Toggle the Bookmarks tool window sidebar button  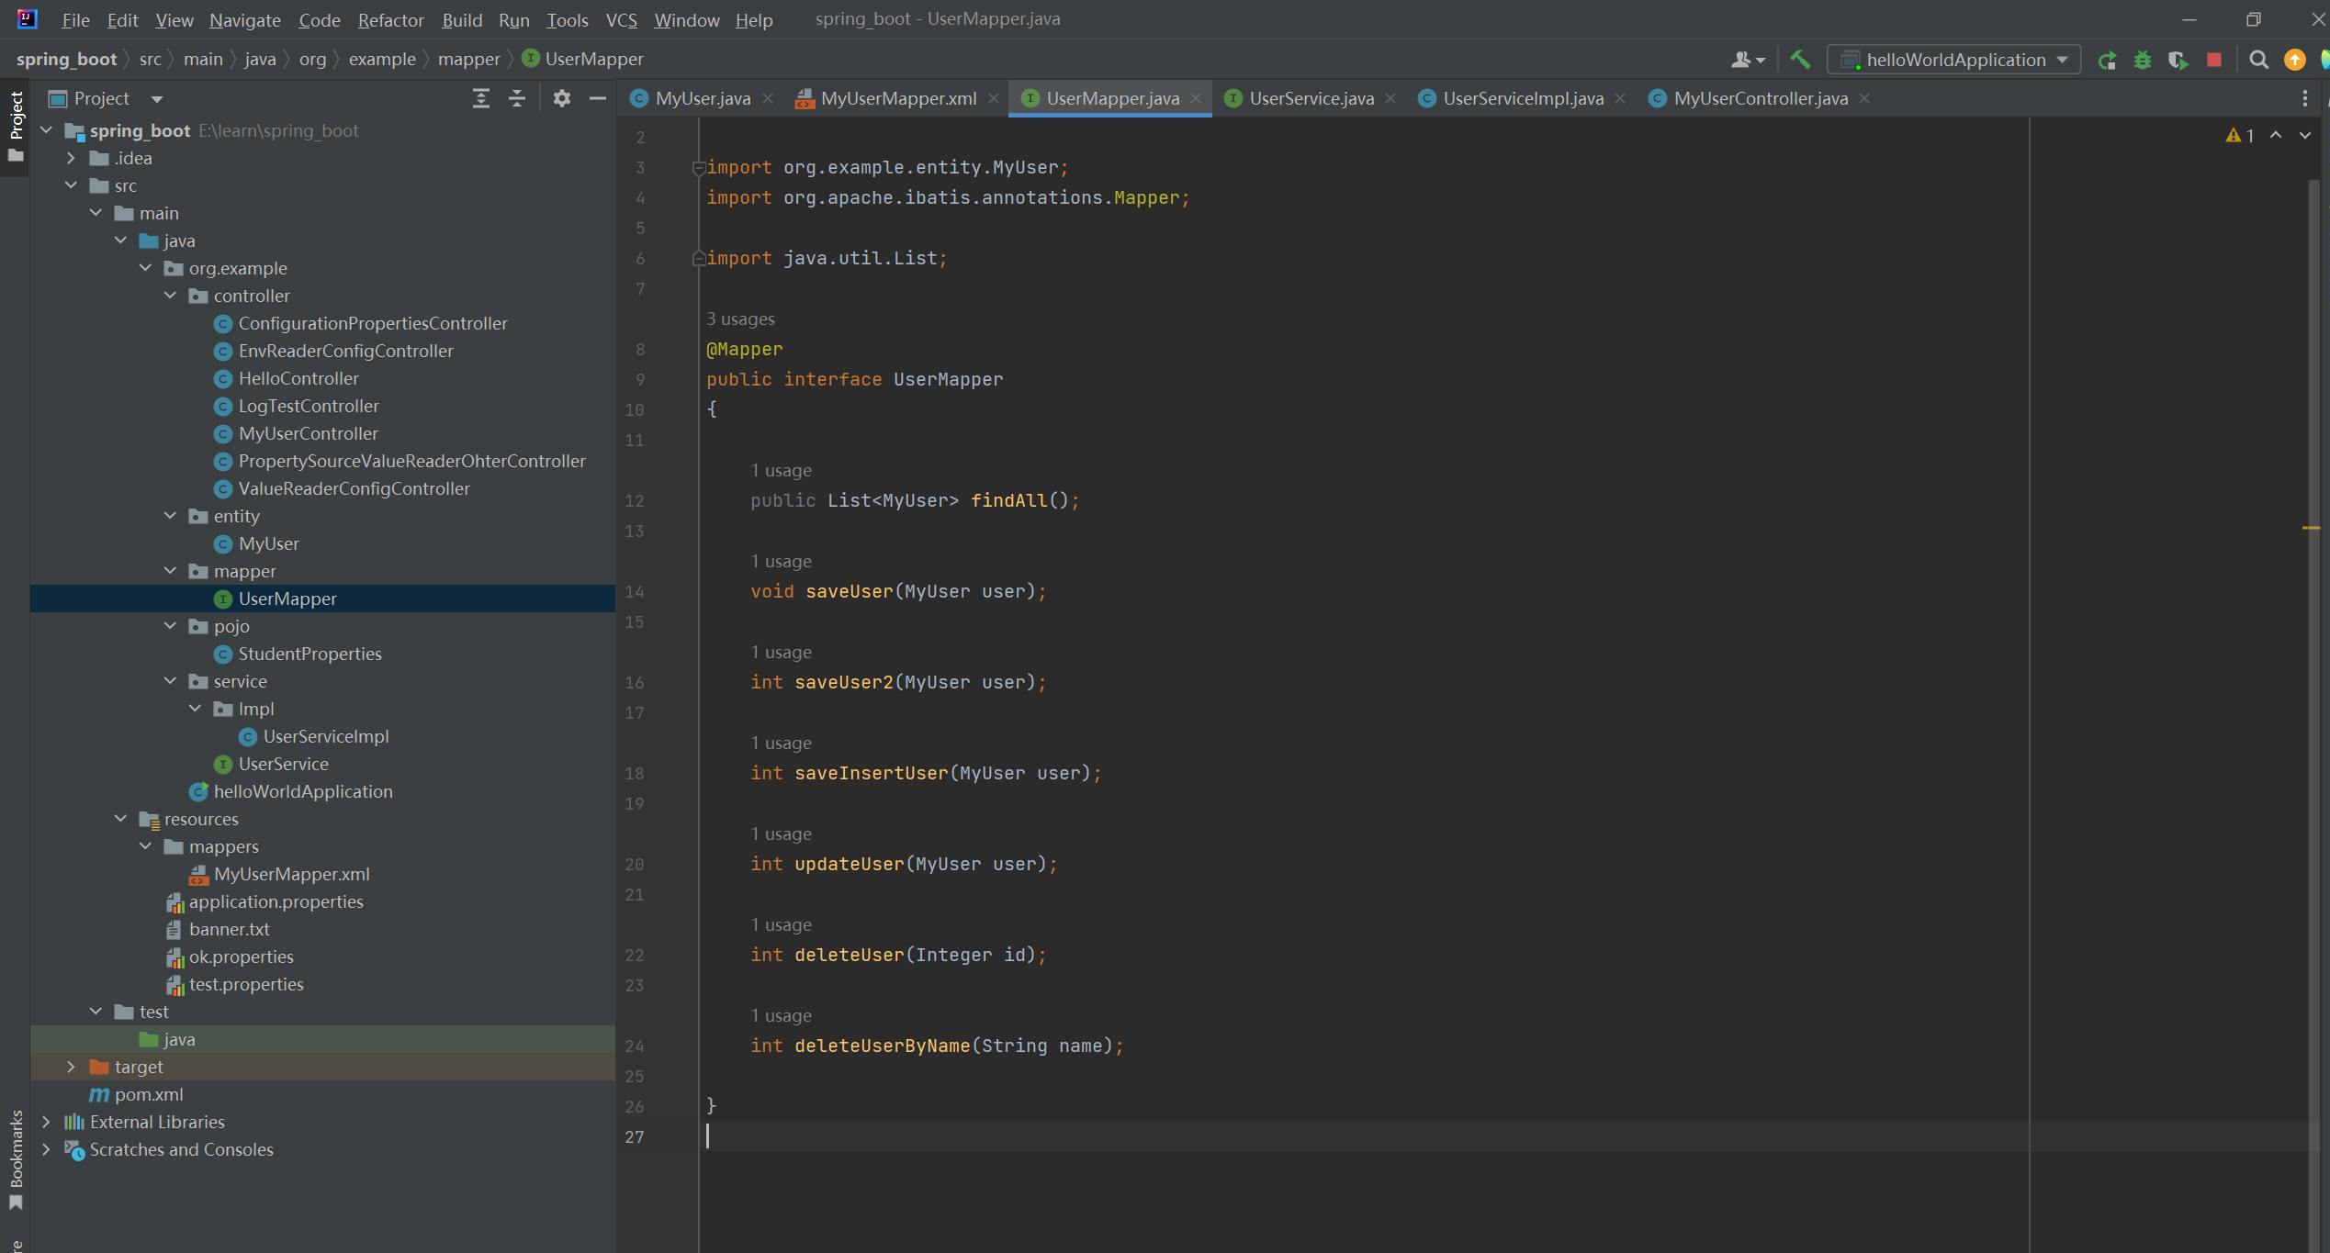coord(16,1158)
